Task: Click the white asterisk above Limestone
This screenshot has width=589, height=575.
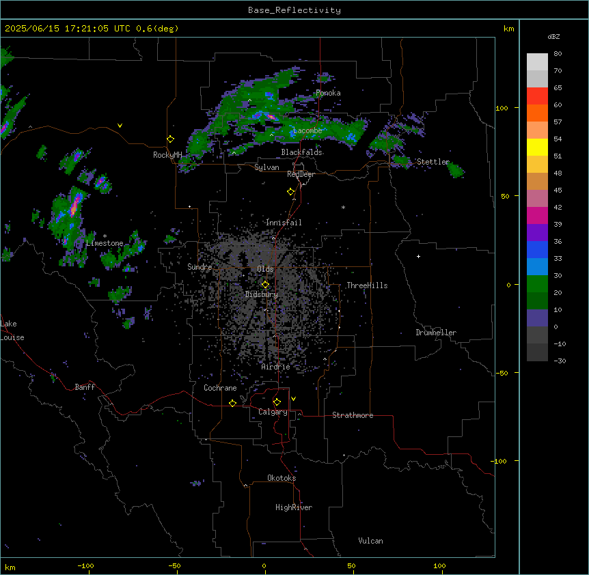Action: click(105, 236)
